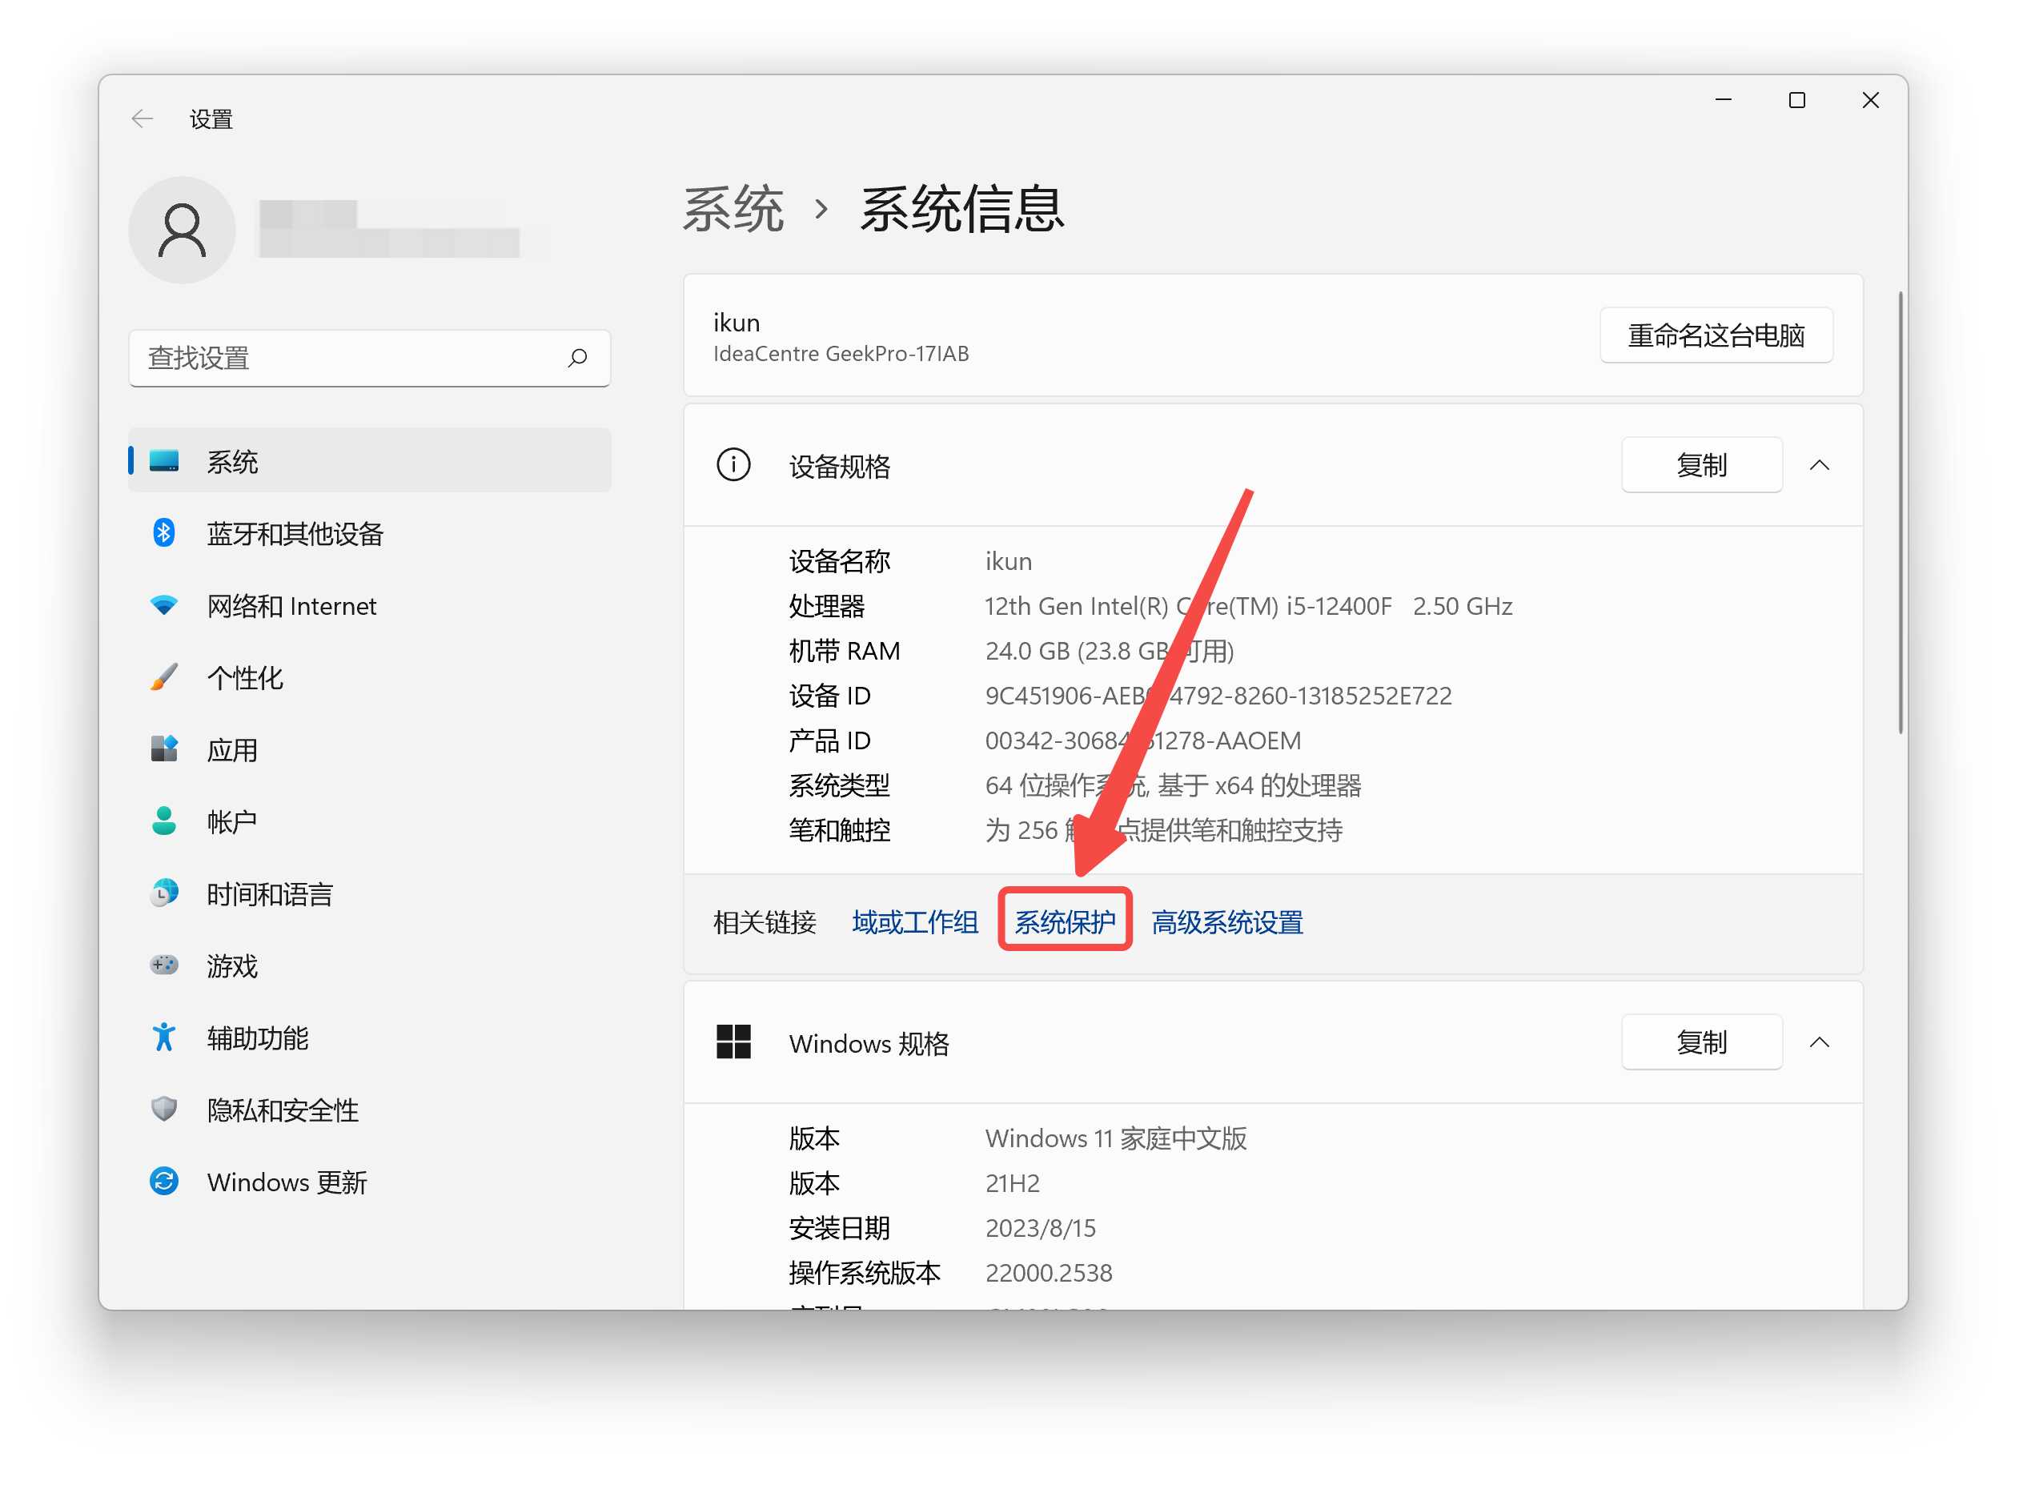Click the Time and language clock icon

click(164, 893)
